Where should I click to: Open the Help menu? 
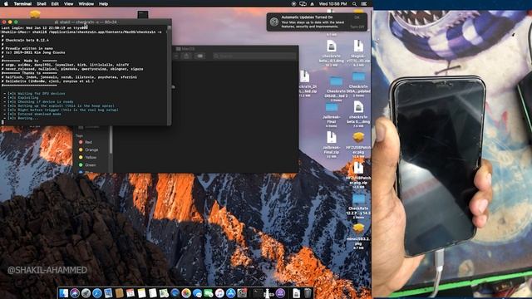(x=103, y=3)
